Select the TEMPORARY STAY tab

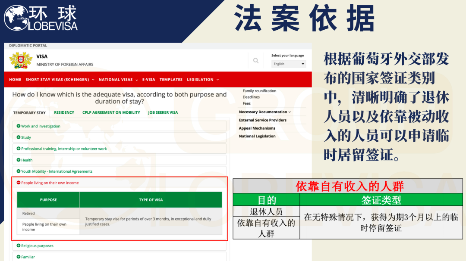pyautogui.click(x=29, y=113)
